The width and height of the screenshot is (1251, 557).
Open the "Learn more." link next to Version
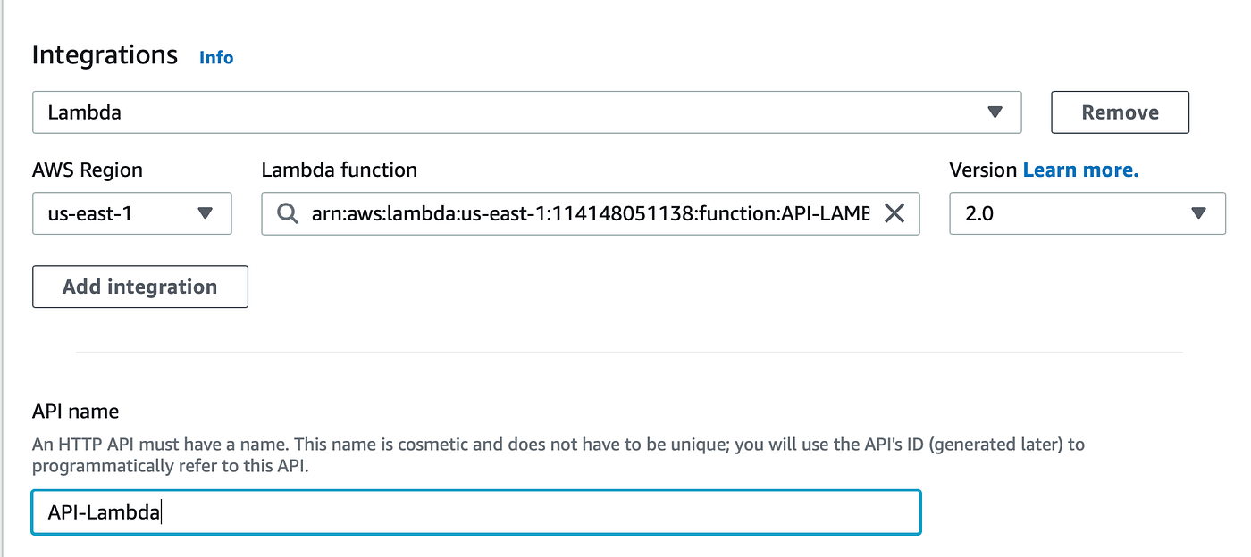1080,169
